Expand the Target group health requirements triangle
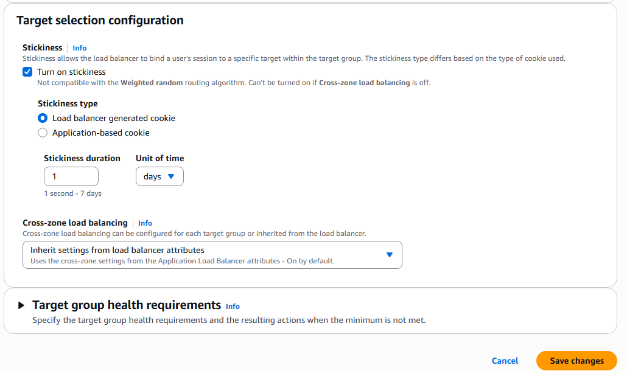Screen dimensions: 627x371 (x=21, y=305)
